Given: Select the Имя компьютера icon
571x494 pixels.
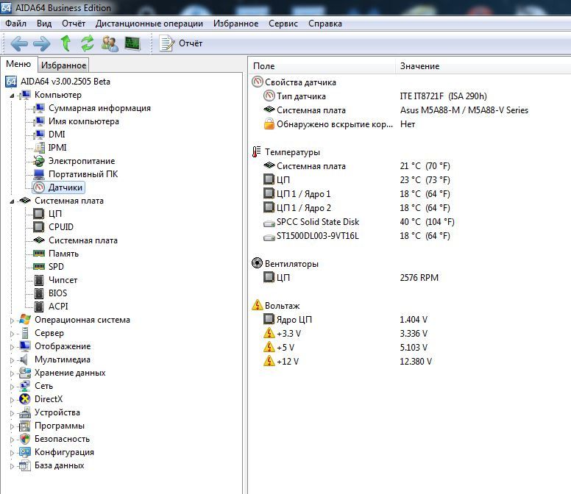Looking at the screenshot, I should click(x=38, y=121).
